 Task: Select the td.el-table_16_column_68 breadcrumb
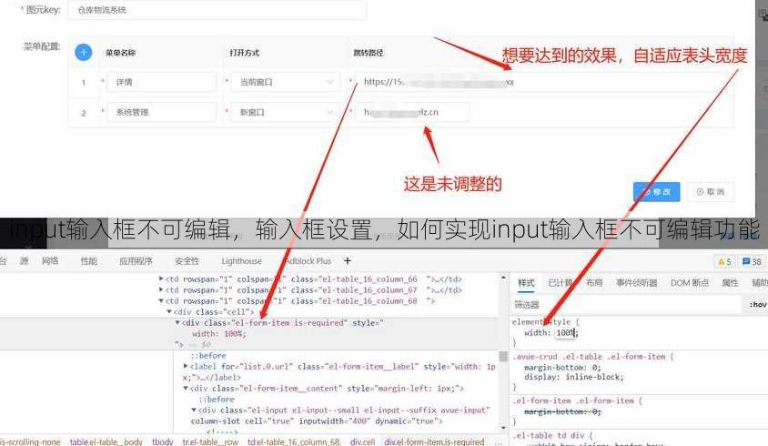tap(294, 441)
